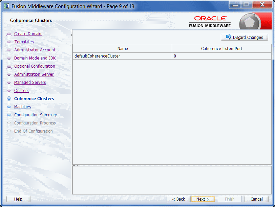This screenshot has height=207, width=275.
Task: Click the bullet icon beside Create Domain
Action: coord(9,34)
